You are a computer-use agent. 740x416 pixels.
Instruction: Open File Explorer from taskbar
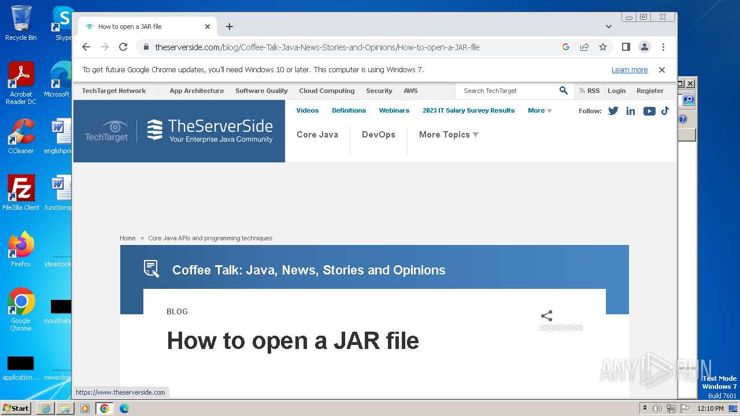[x=65, y=408]
